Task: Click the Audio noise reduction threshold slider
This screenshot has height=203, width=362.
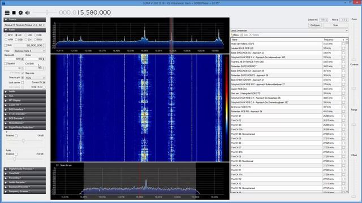Action: click(x=24, y=159)
